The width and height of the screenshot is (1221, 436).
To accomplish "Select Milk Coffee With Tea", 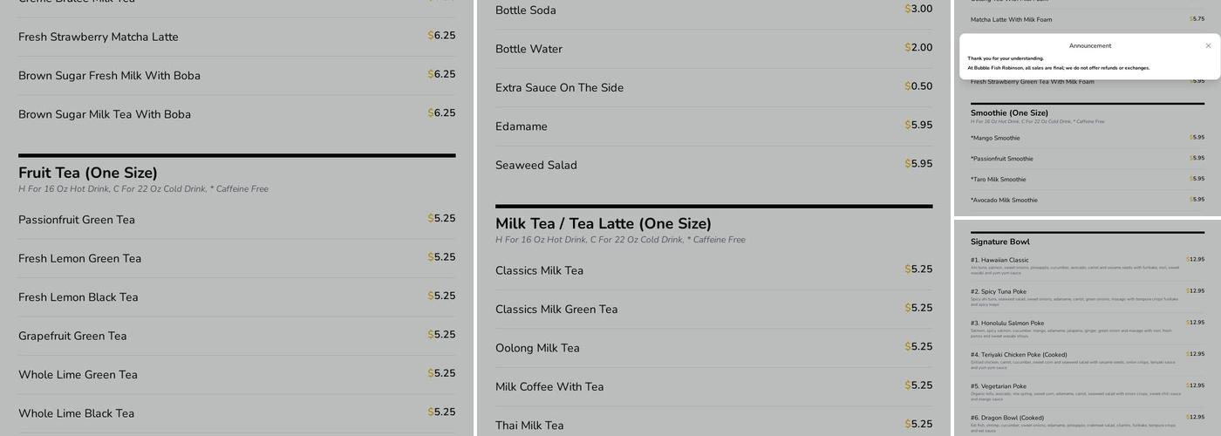I will coord(549,387).
